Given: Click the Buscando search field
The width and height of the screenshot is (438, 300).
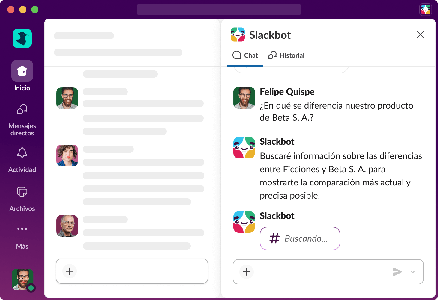Looking at the screenshot, I should pyautogui.click(x=300, y=238).
